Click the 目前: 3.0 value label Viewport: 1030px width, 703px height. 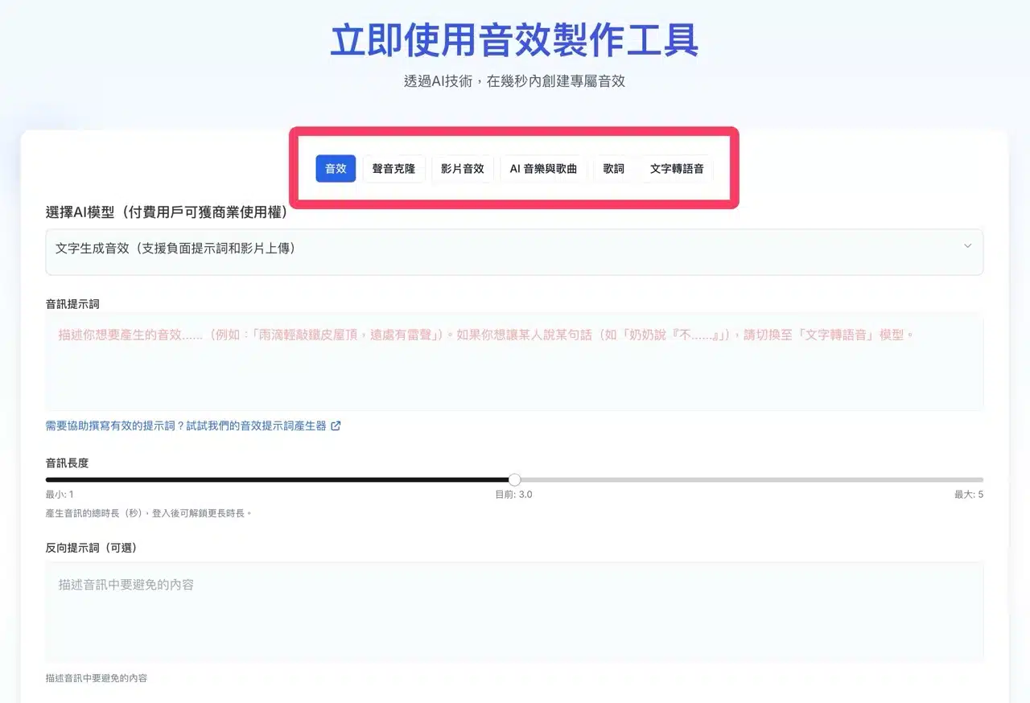coord(513,495)
